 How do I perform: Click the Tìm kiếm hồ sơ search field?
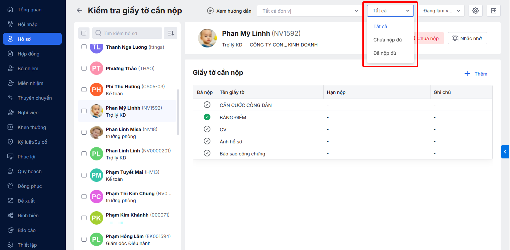(x=127, y=33)
